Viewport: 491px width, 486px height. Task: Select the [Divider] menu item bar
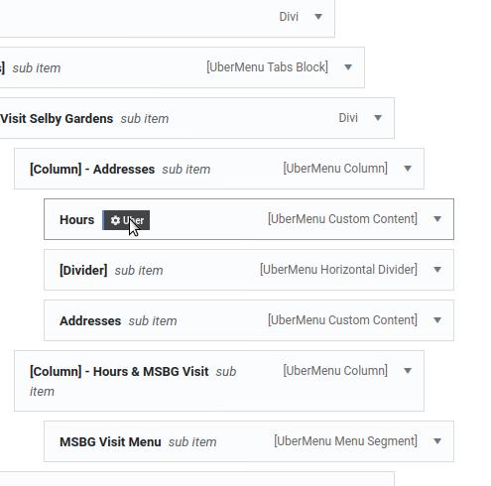249,270
